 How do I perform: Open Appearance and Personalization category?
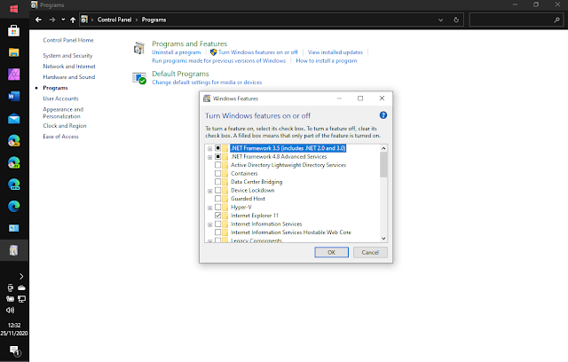[x=63, y=113]
